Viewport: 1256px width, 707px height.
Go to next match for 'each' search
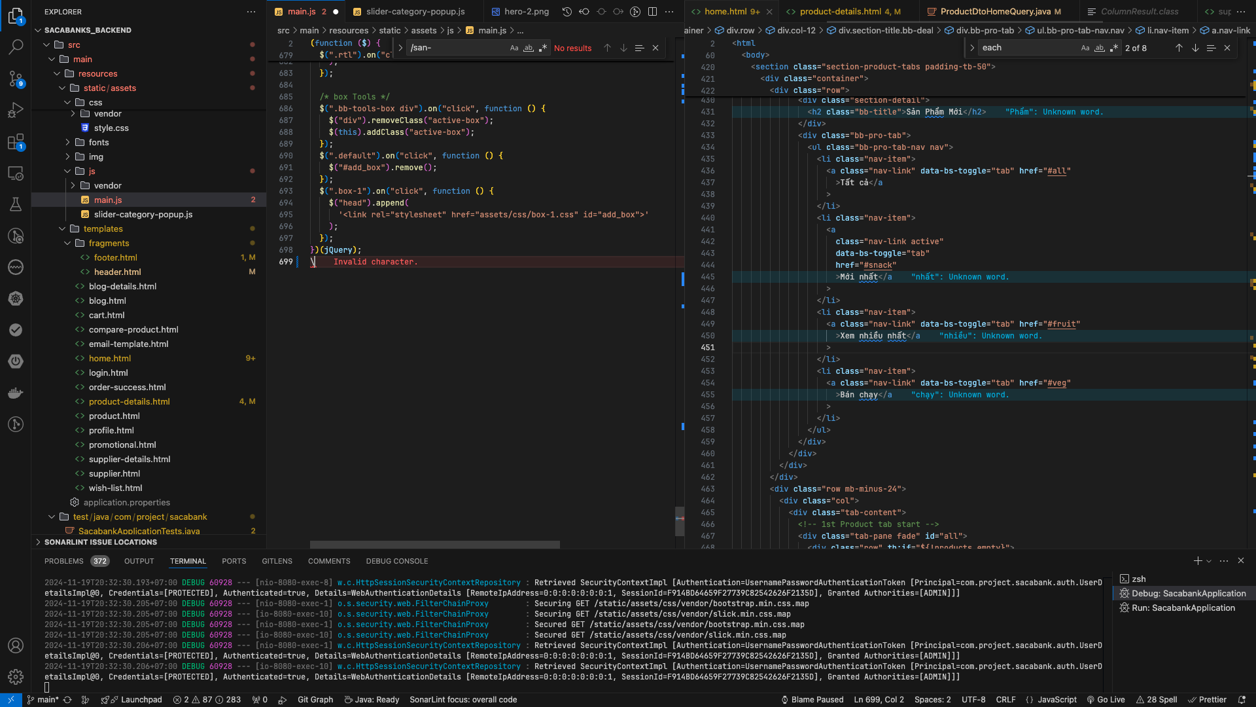pyautogui.click(x=1195, y=48)
